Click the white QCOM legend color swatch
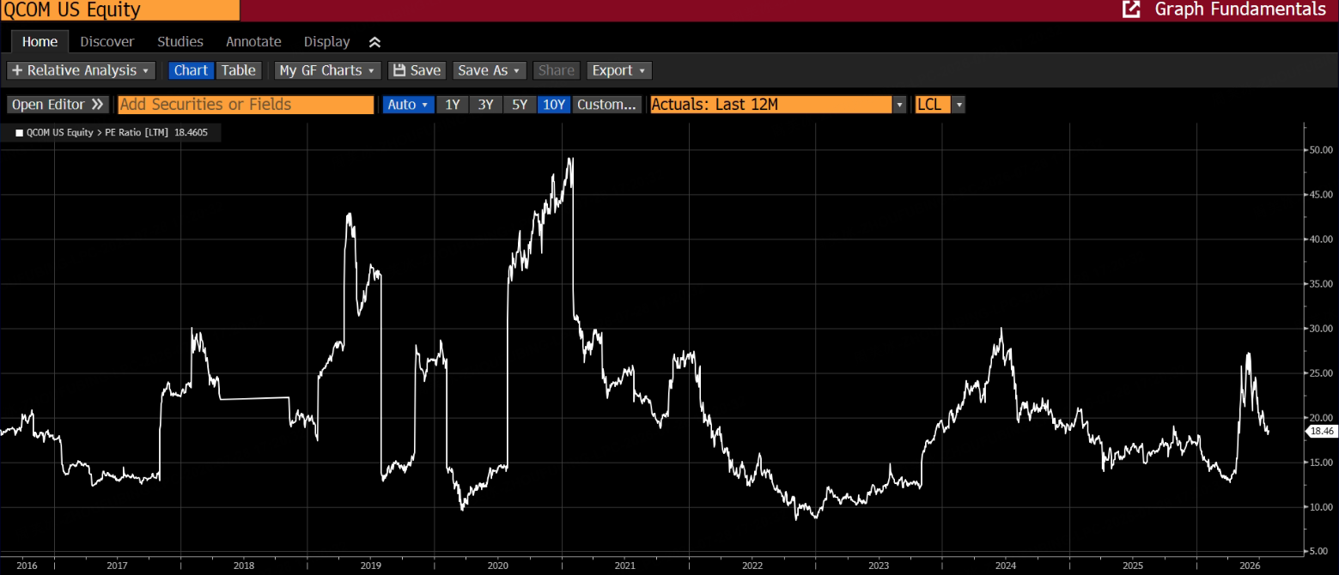Screen dimensions: 1339x575 pos(19,133)
